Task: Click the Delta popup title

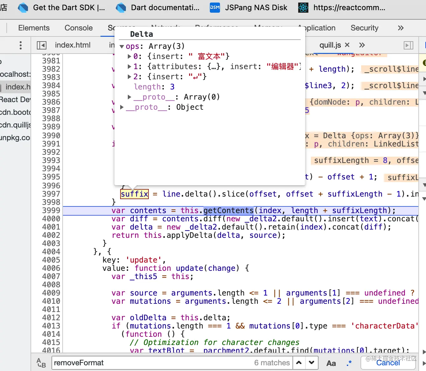Action: (141, 34)
